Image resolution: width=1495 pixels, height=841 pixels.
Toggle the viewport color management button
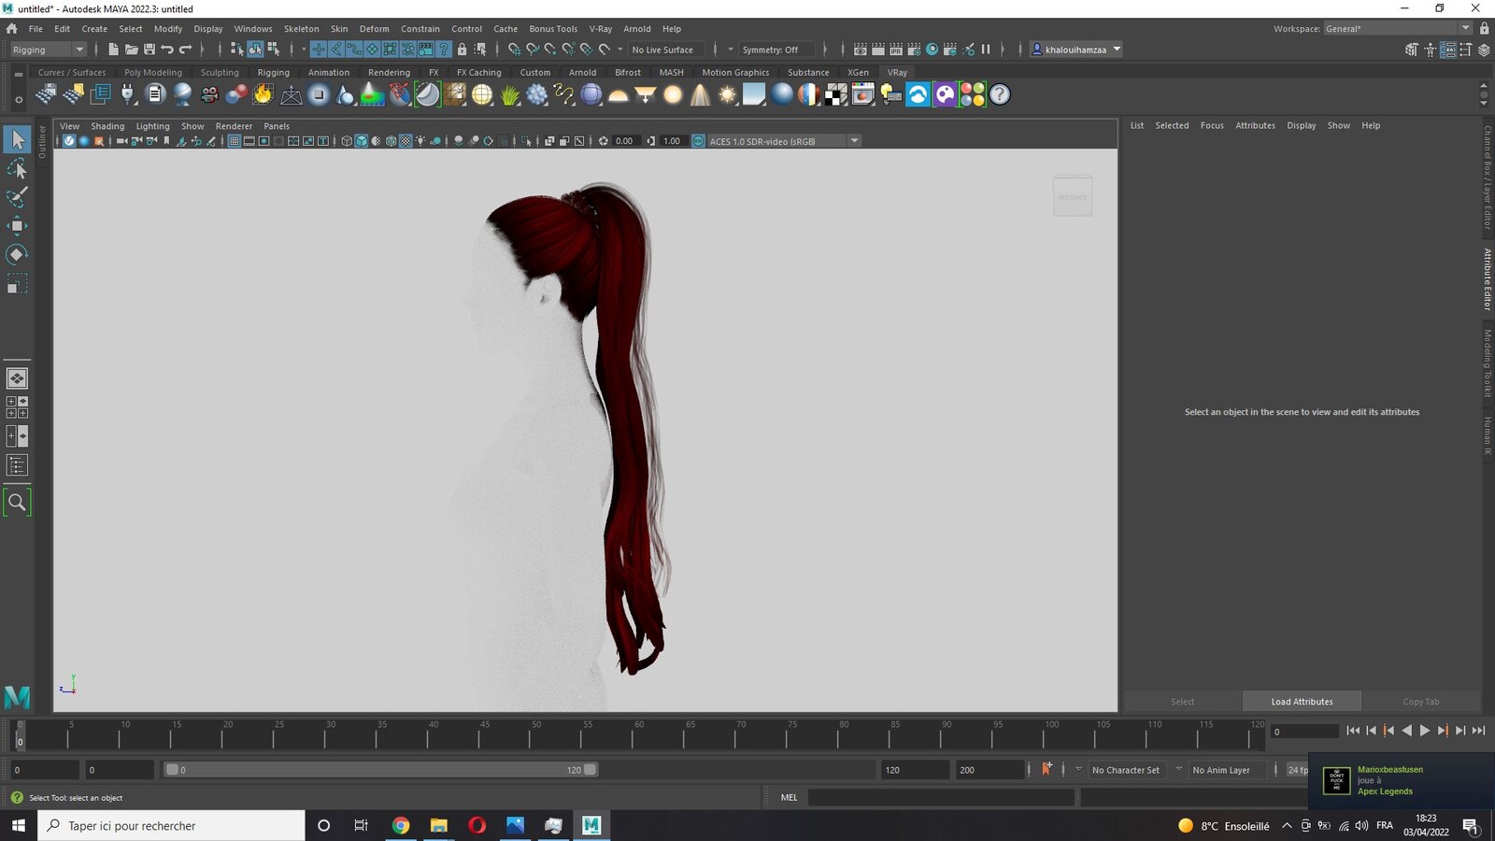point(698,141)
